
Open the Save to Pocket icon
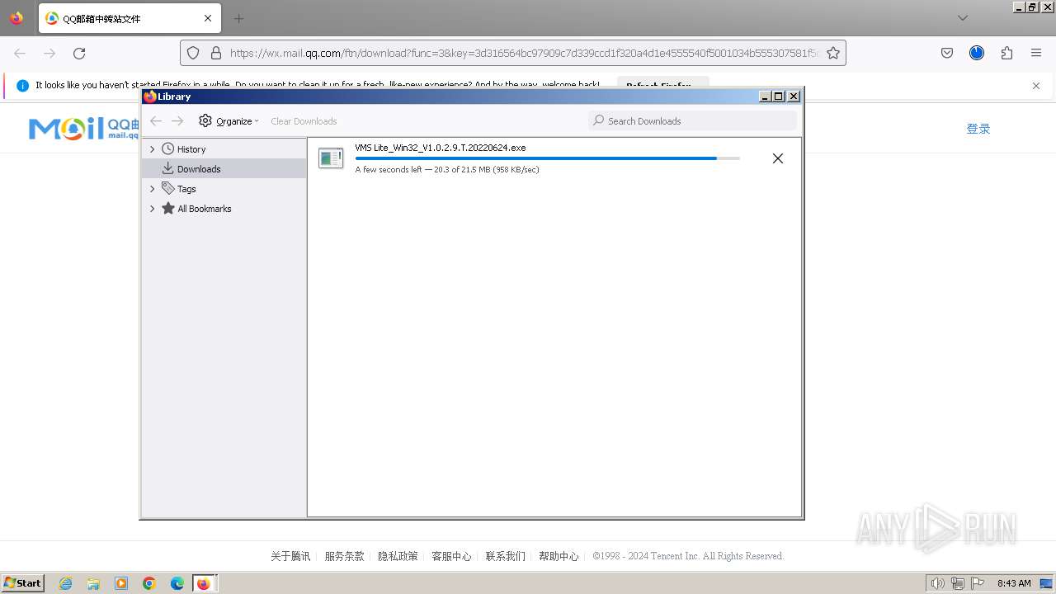(947, 53)
